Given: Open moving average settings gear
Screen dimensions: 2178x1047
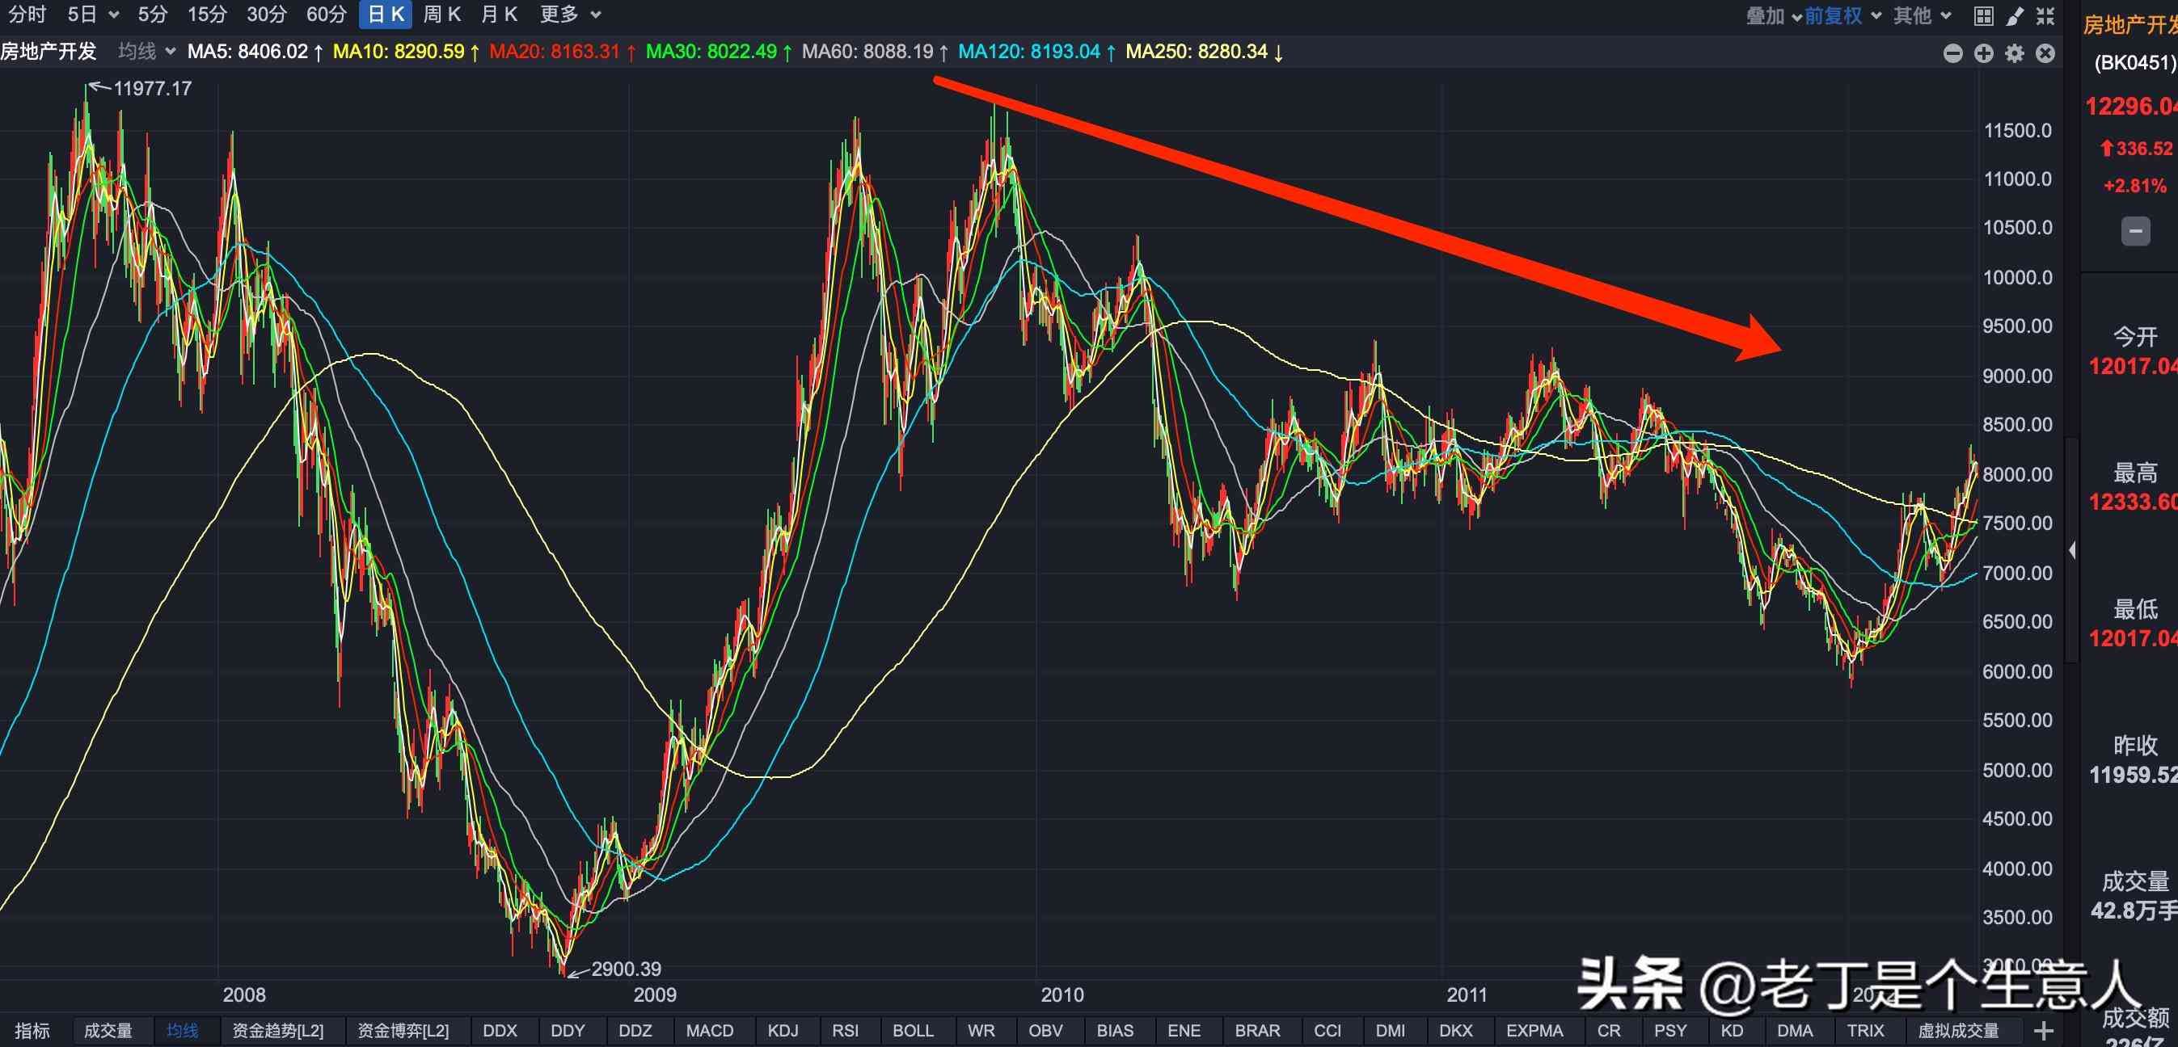Looking at the screenshot, I should point(2015,53).
